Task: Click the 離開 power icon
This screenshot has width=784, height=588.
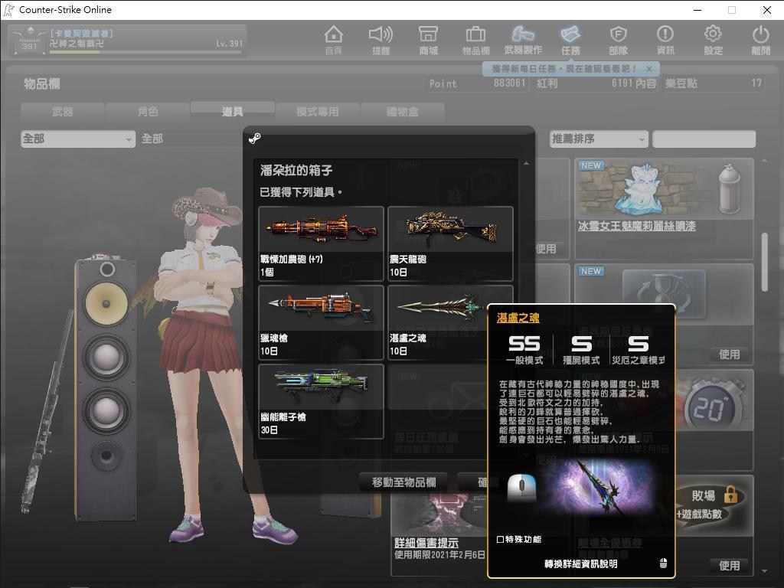Action: [760, 40]
